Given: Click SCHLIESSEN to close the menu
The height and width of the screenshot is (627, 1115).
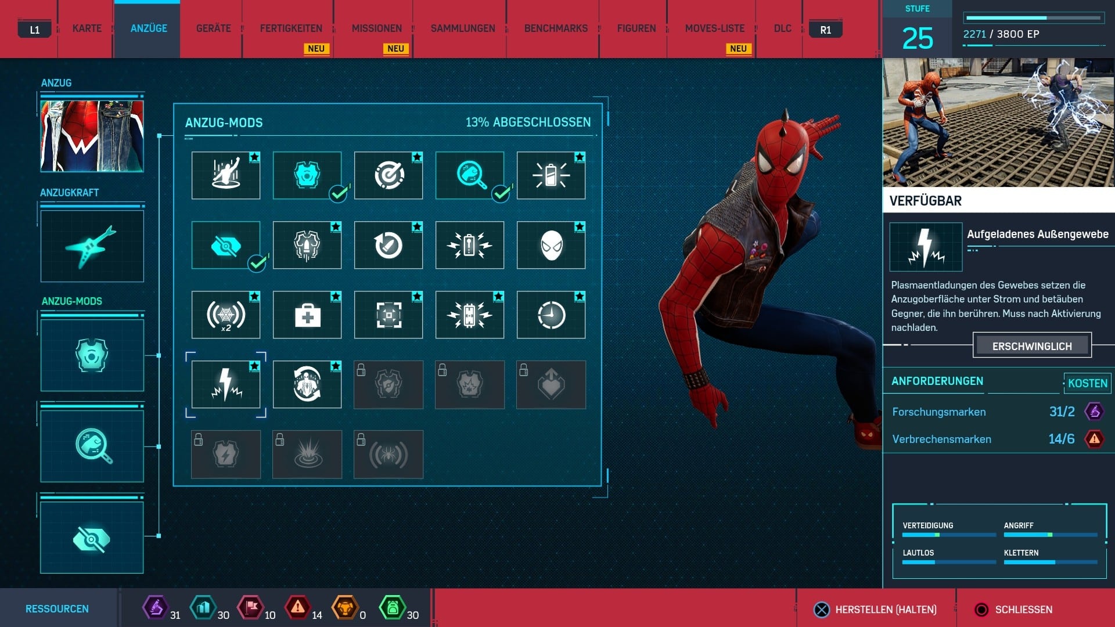Looking at the screenshot, I should (x=1014, y=610).
